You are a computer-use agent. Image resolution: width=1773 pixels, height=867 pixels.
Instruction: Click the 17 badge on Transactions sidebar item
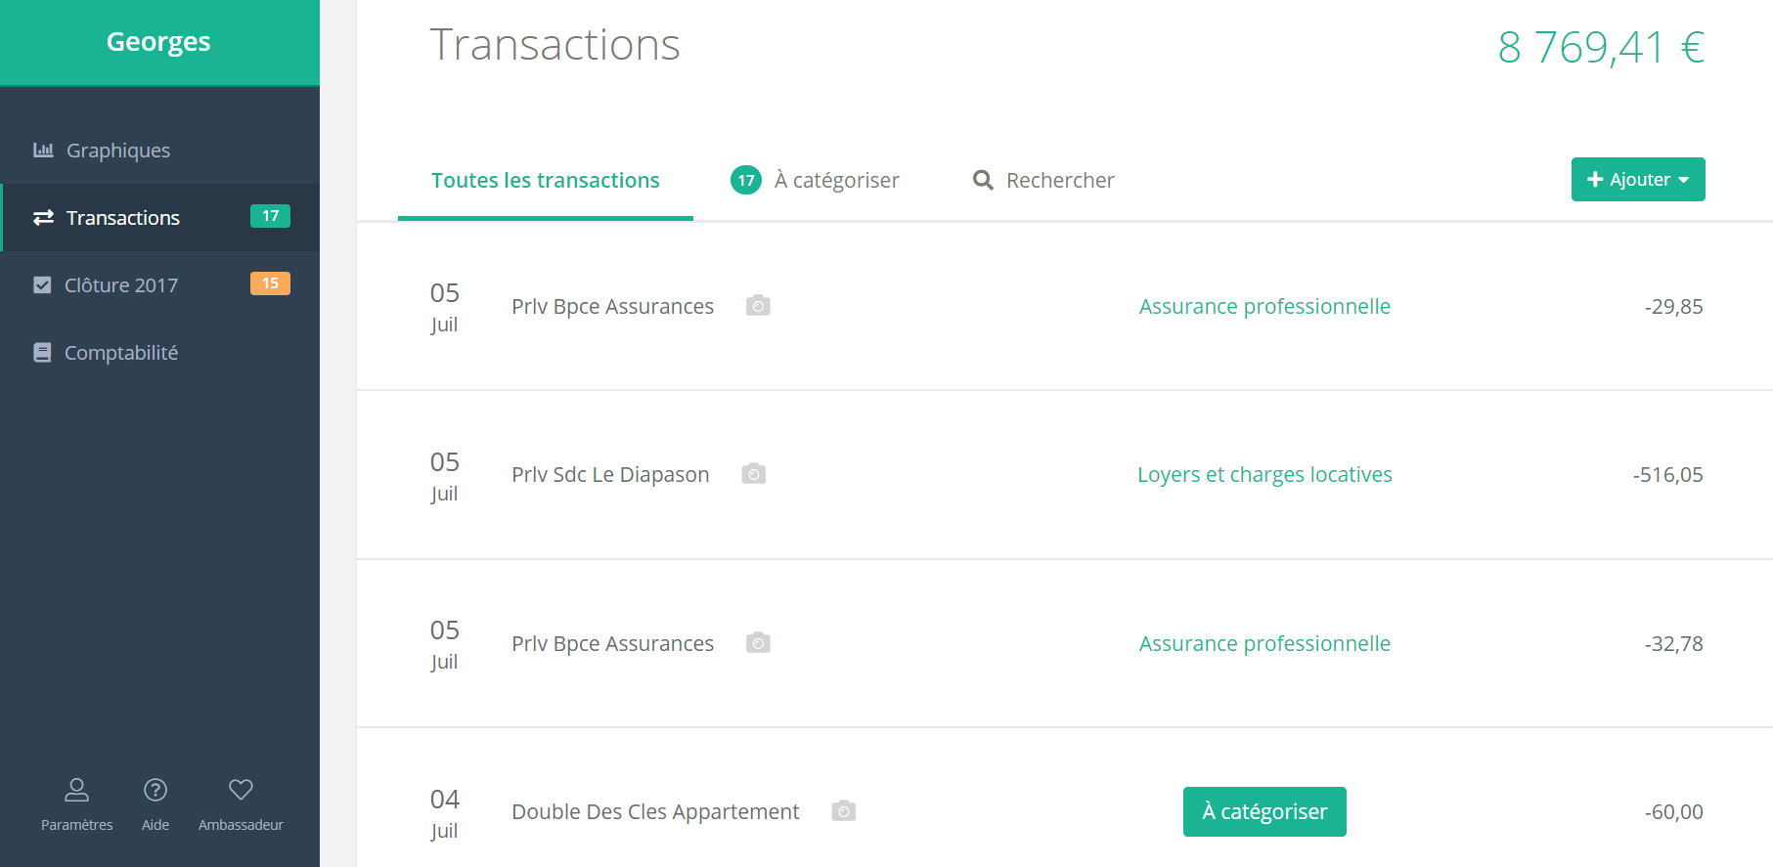[270, 216]
